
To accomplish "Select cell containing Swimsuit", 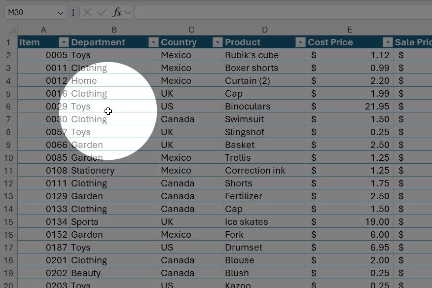I will tap(264, 119).
